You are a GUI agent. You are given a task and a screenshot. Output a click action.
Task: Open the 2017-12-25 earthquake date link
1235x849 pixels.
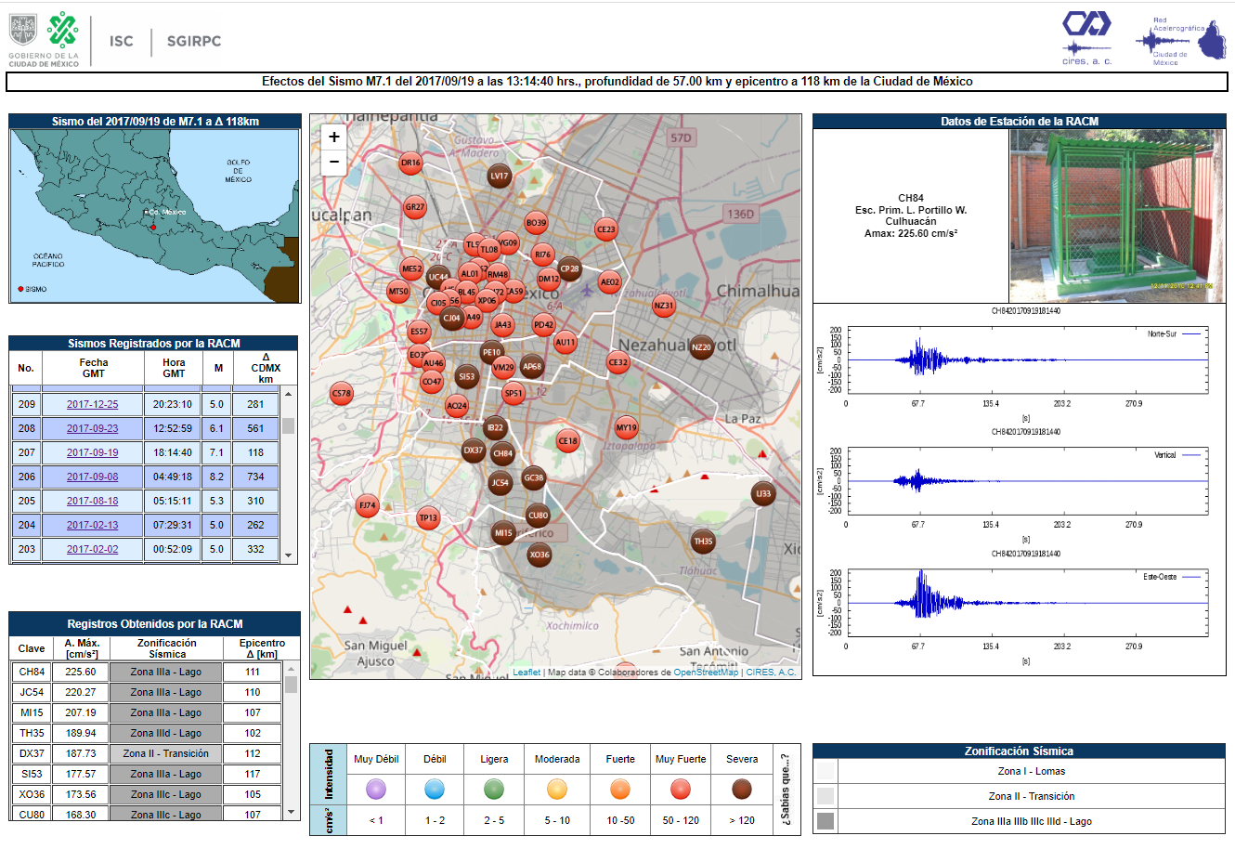[92, 404]
